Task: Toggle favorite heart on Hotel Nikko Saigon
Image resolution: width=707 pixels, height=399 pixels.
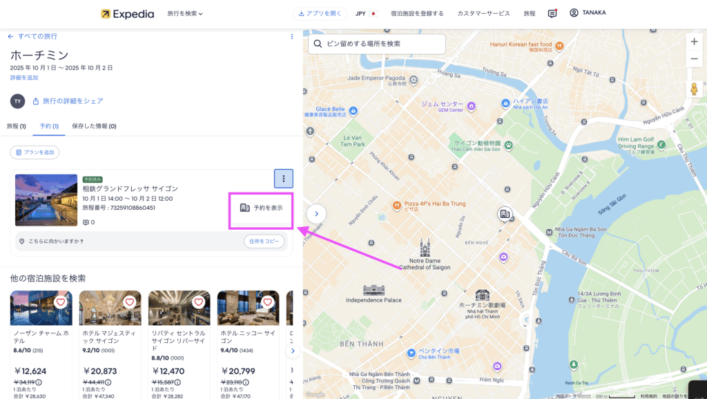Action: pyautogui.click(x=268, y=302)
